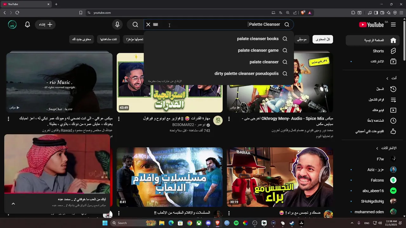Select the 'موسيقى' filter chip

(x=302, y=39)
